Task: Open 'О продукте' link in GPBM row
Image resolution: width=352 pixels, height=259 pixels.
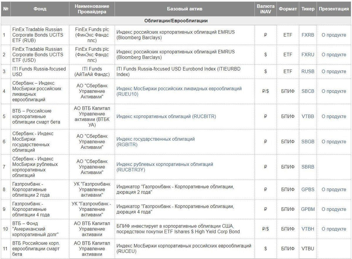Action: tap(334, 209)
